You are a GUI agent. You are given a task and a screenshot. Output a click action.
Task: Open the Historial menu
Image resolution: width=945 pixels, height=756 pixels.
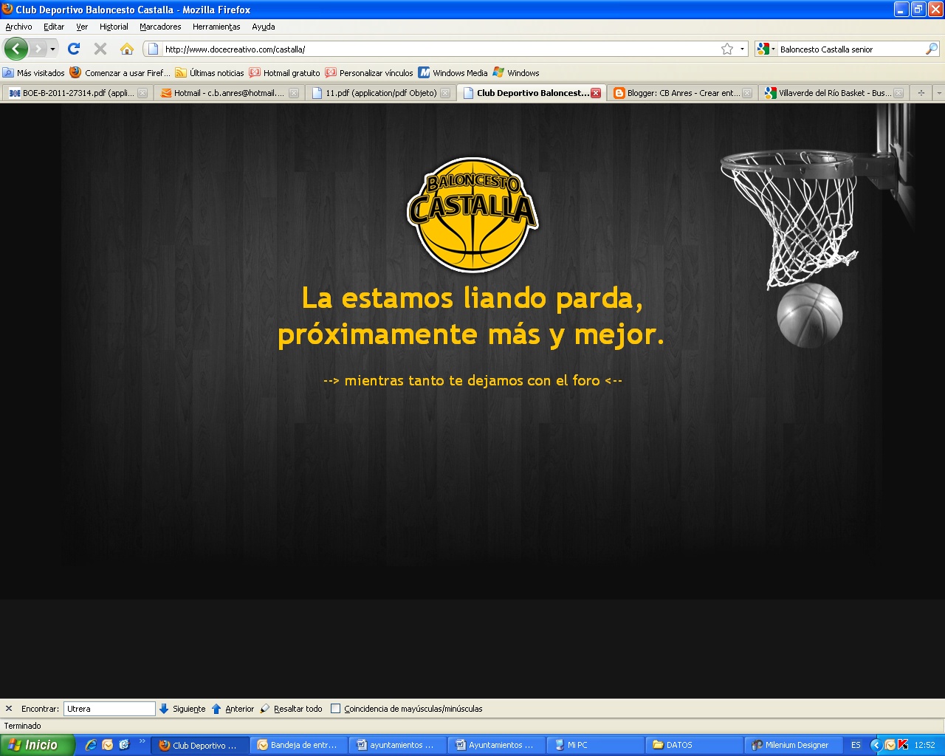pyautogui.click(x=114, y=27)
